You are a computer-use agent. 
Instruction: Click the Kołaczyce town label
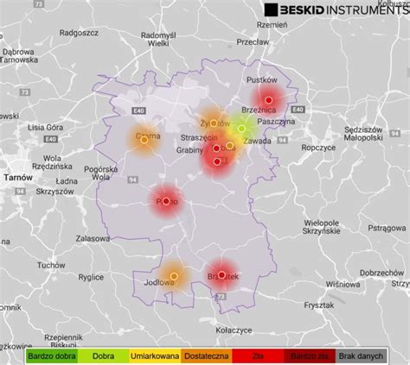(x=234, y=330)
